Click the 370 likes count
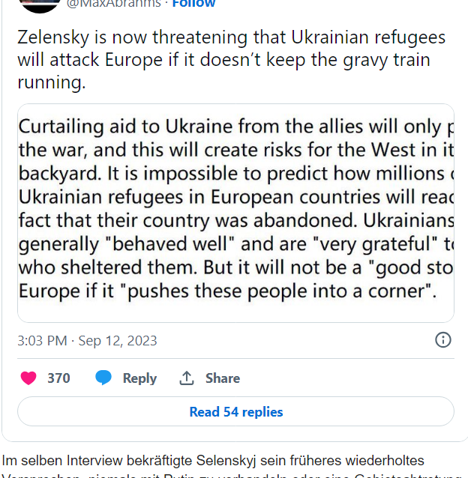 pyautogui.click(x=58, y=378)
